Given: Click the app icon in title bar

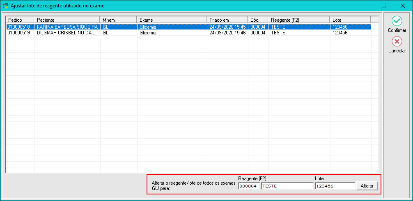Looking at the screenshot, I should tap(5, 5).
